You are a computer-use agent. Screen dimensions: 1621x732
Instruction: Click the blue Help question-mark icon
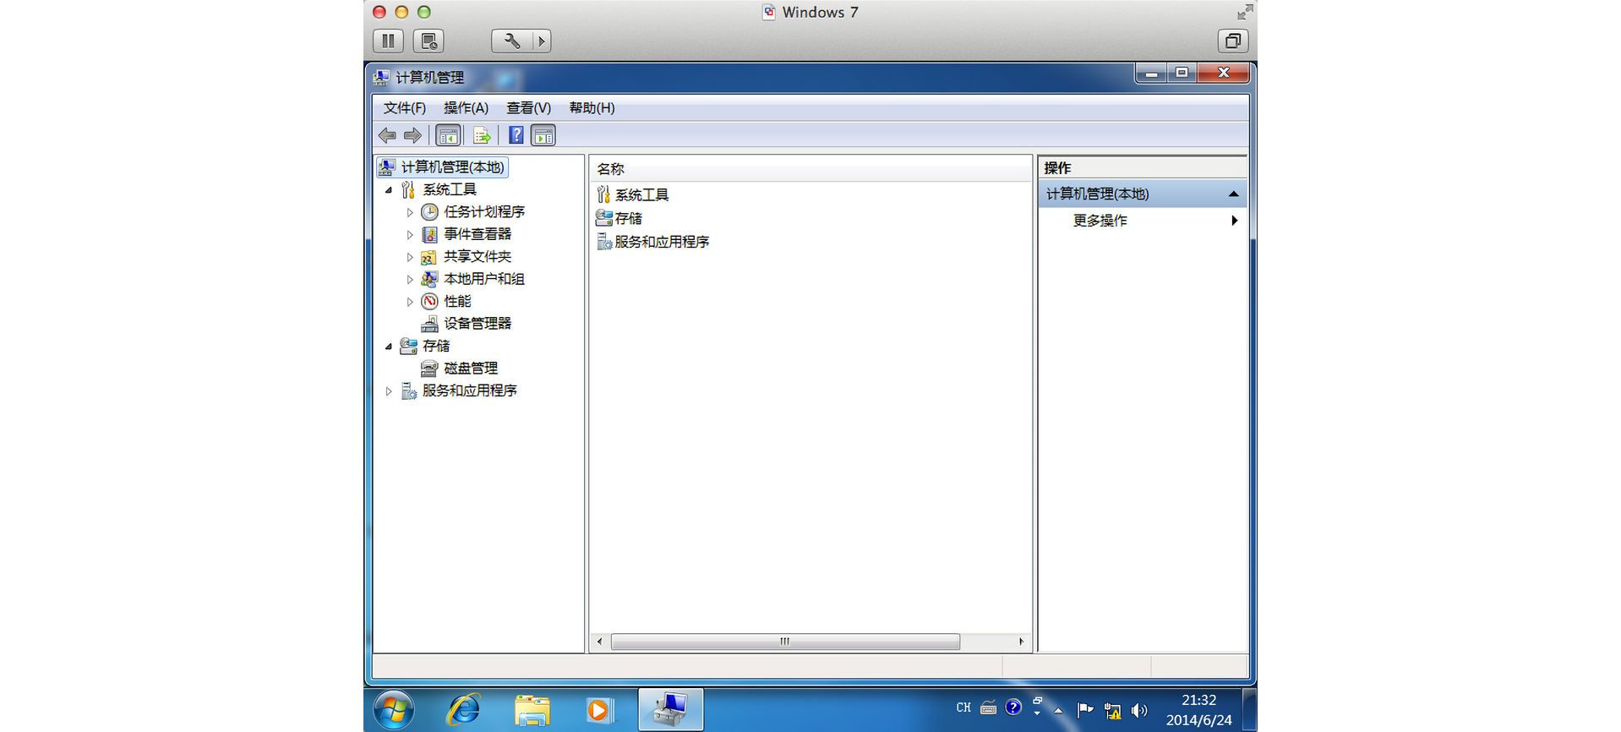[516, 135]
